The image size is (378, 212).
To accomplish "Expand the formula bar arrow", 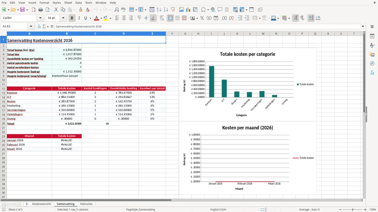I will (363, 27).
